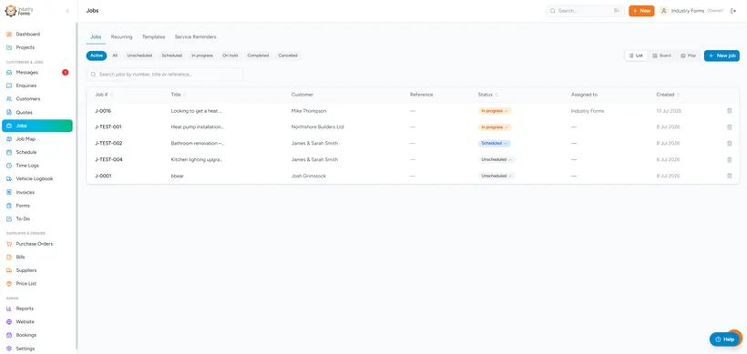Open the Reports chart icon
Image resolution: width=747 pixels, height=354 pixels.
[9, 308]
